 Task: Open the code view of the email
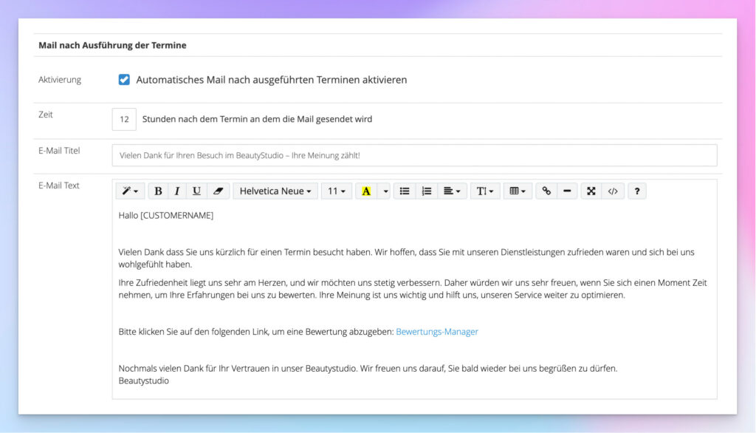(613, 191)
